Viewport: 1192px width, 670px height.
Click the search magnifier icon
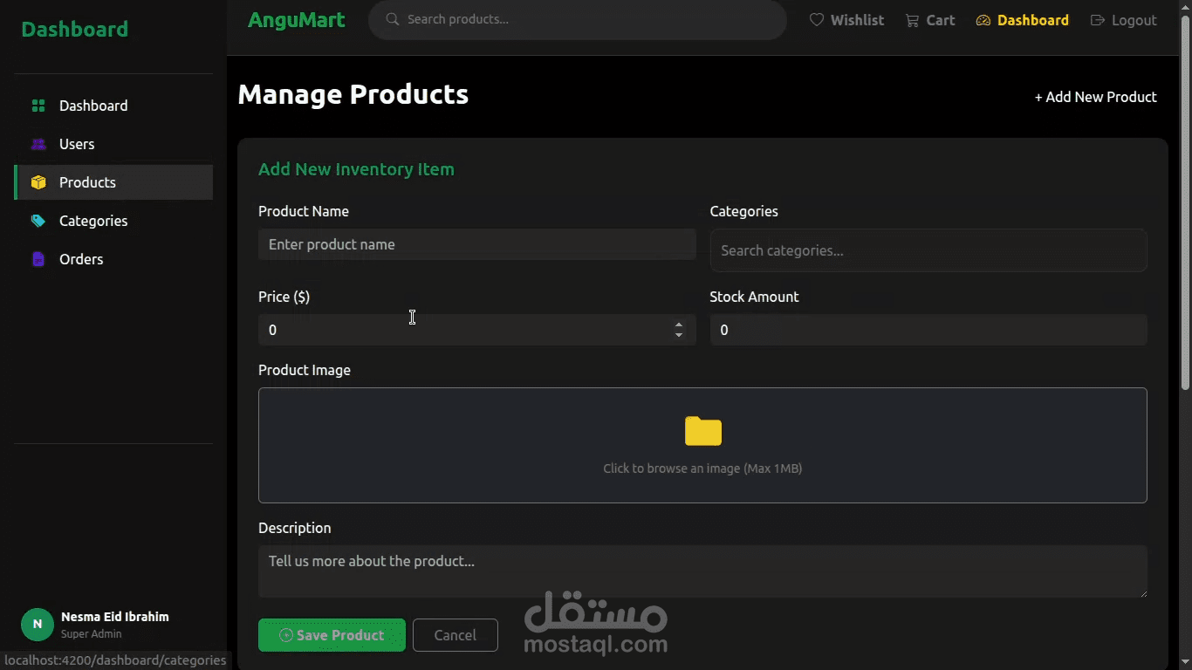pos(393,19)
